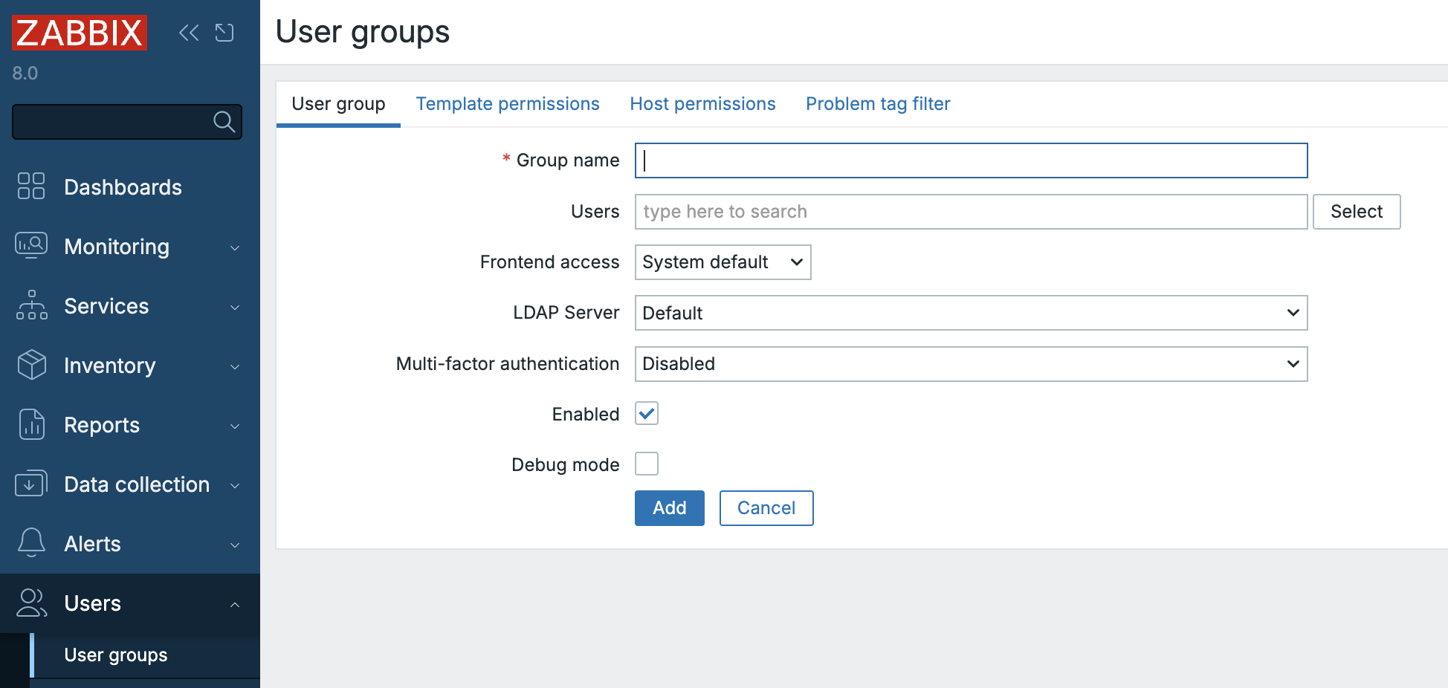Click inside the Group name field
1448x688 pixels.
(970, 160)
